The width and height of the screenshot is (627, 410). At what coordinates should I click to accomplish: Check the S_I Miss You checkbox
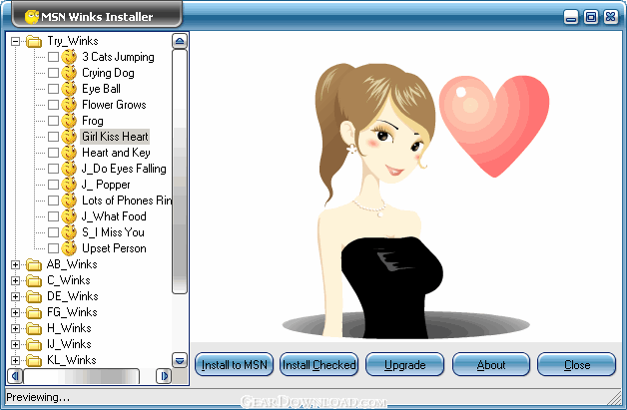(53, 232)
